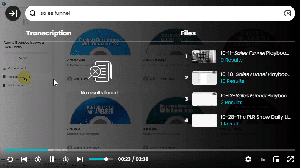Enter fullscreen mode

point(290,159)
